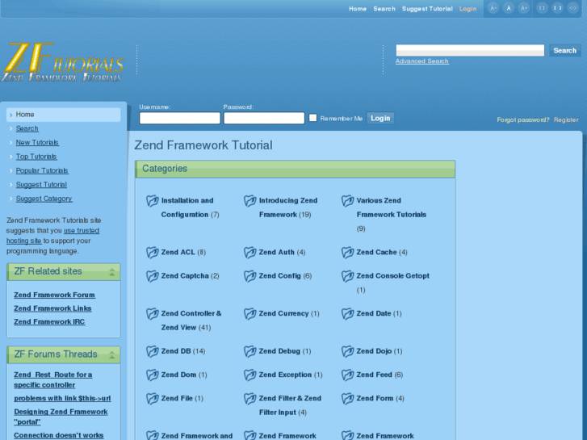Select Home in the sidebar menu
This screenshot has width=587, height=440.
[x=63, y=115]
